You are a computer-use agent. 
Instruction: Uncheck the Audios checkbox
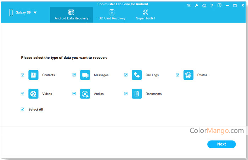coord(74,94)
